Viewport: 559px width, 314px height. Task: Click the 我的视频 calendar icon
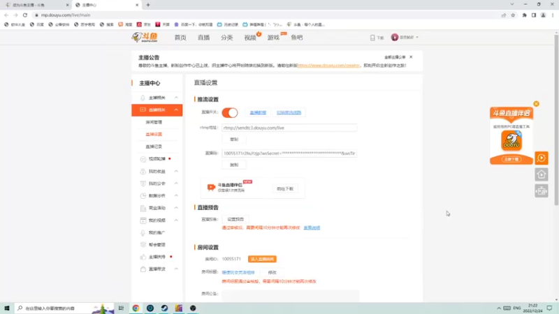[143, 220]
